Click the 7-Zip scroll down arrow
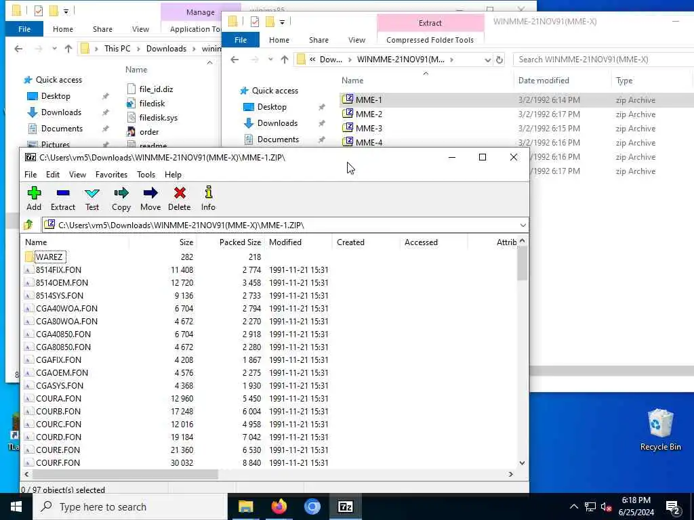 [x=523, y=463]
